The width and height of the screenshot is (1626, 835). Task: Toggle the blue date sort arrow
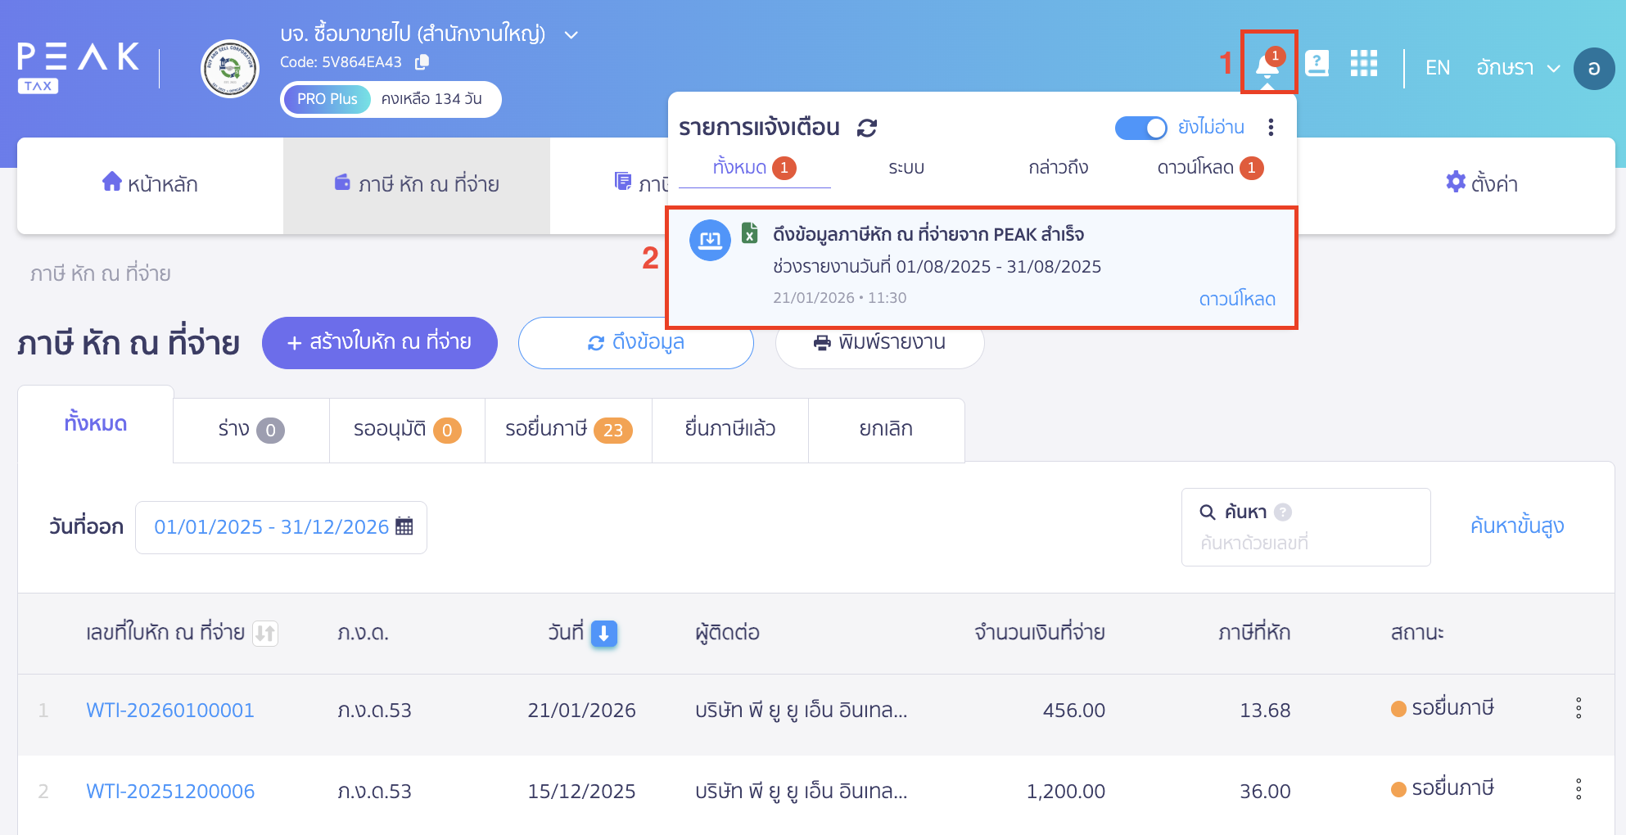coord(603,634)
